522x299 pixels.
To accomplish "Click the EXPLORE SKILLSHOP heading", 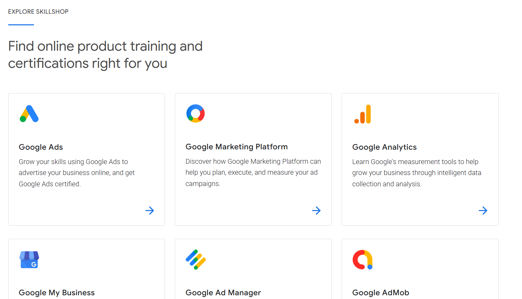I will [x=38, y=11].
